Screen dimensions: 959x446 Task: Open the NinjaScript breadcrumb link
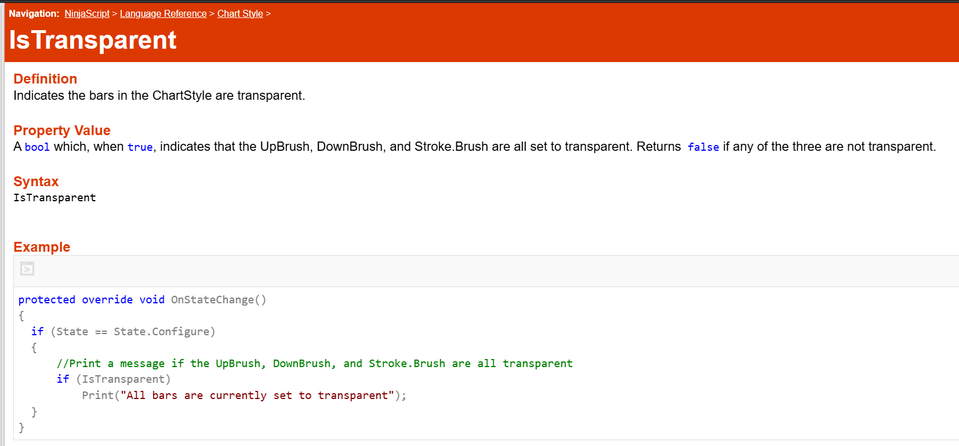[x=87, y=13]
